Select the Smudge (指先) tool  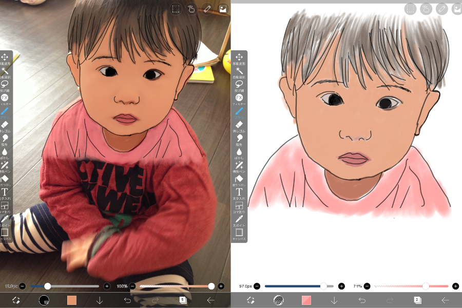(239, 137)
